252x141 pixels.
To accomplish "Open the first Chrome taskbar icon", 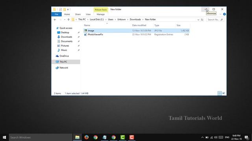I will (x=95, y=137).
